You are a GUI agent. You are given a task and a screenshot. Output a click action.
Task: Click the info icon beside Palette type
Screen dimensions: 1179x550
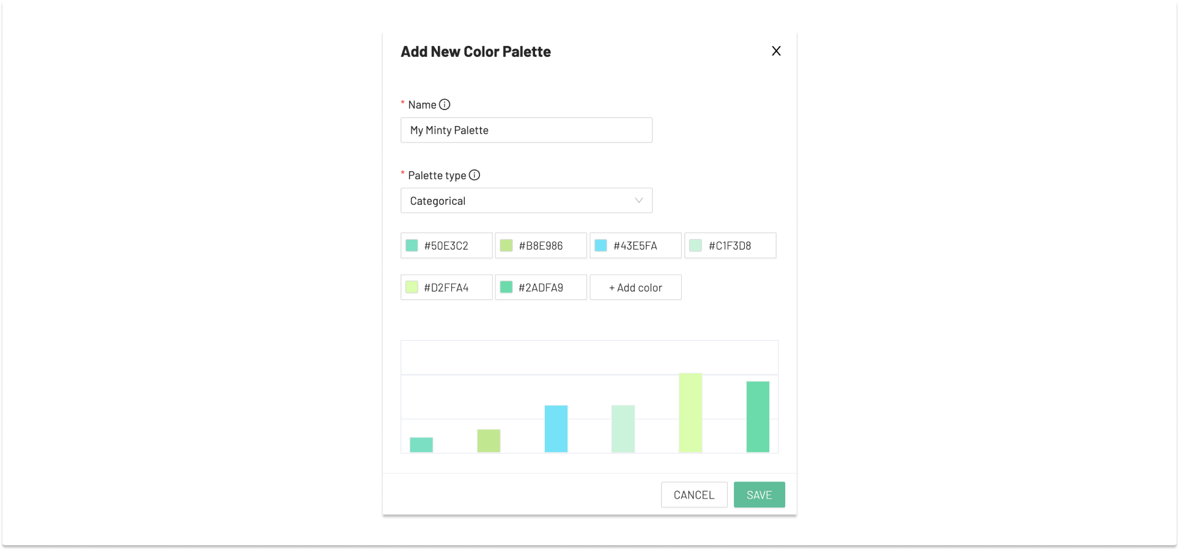(475, 175)
